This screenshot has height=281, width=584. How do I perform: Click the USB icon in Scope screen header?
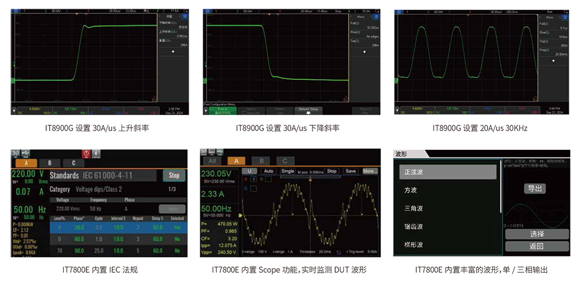(x=219, y=152)
